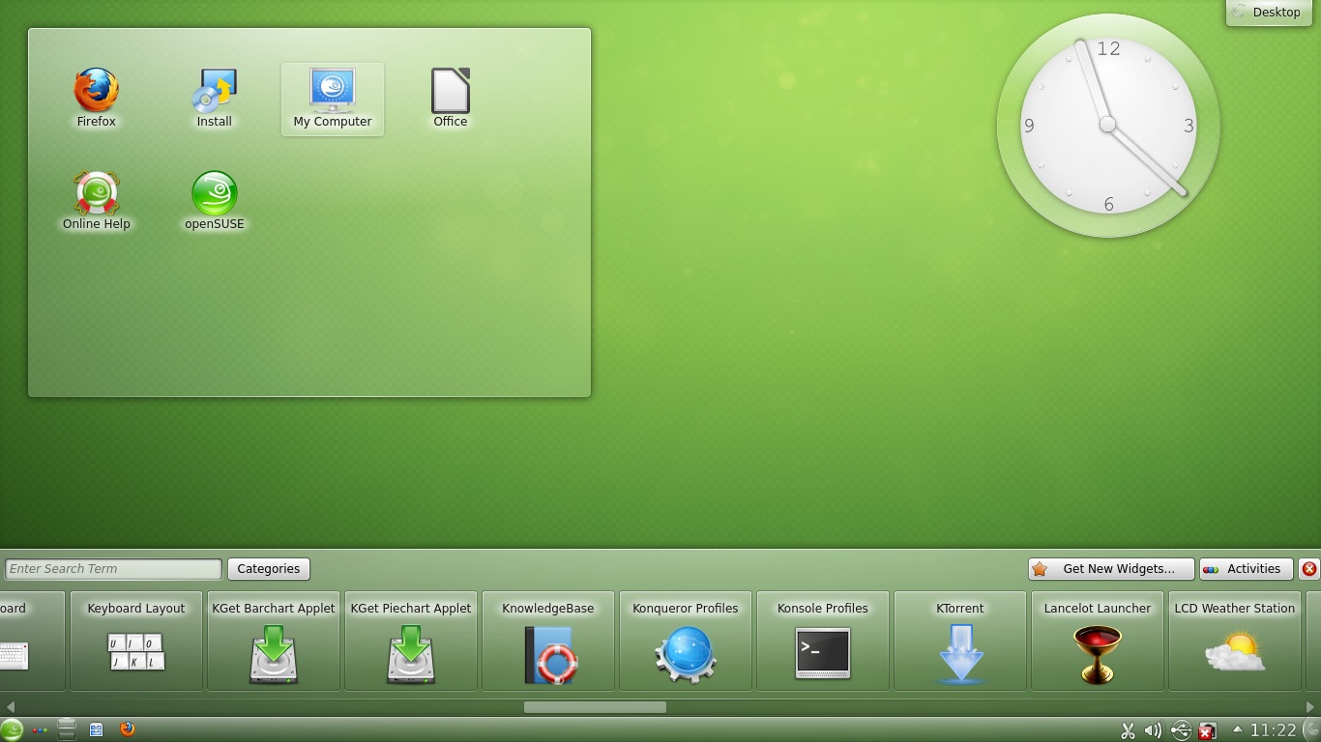
Task: Show hidden system tray icons arrow
Action: click(1237, 729)
